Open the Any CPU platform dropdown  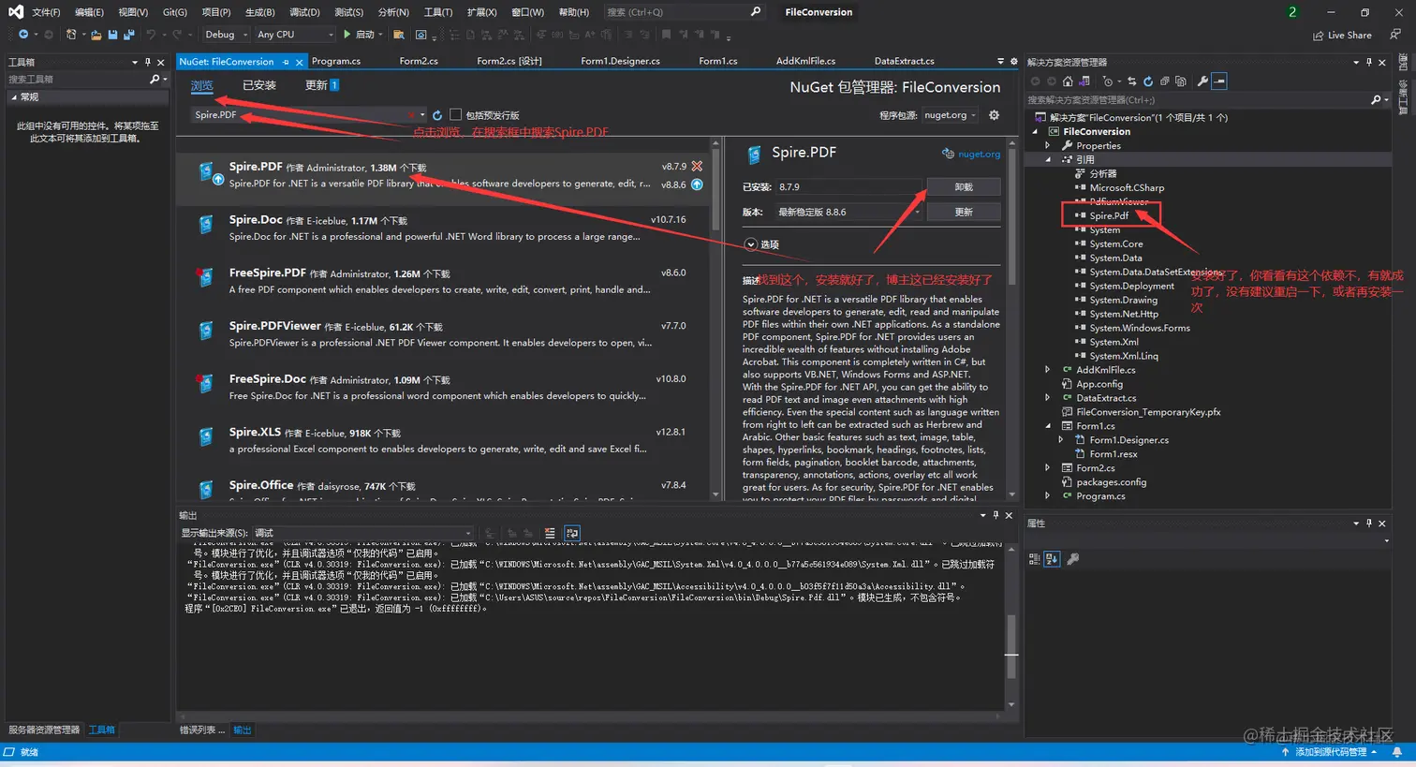click(x=295, y=35)
